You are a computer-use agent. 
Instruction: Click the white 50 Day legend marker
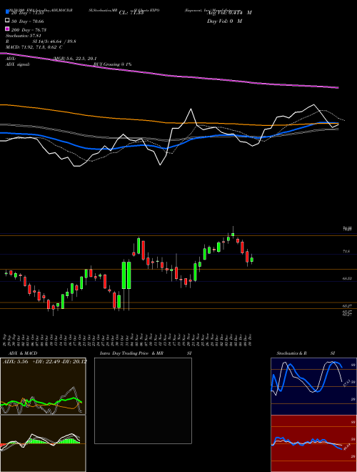click(7, 21)
